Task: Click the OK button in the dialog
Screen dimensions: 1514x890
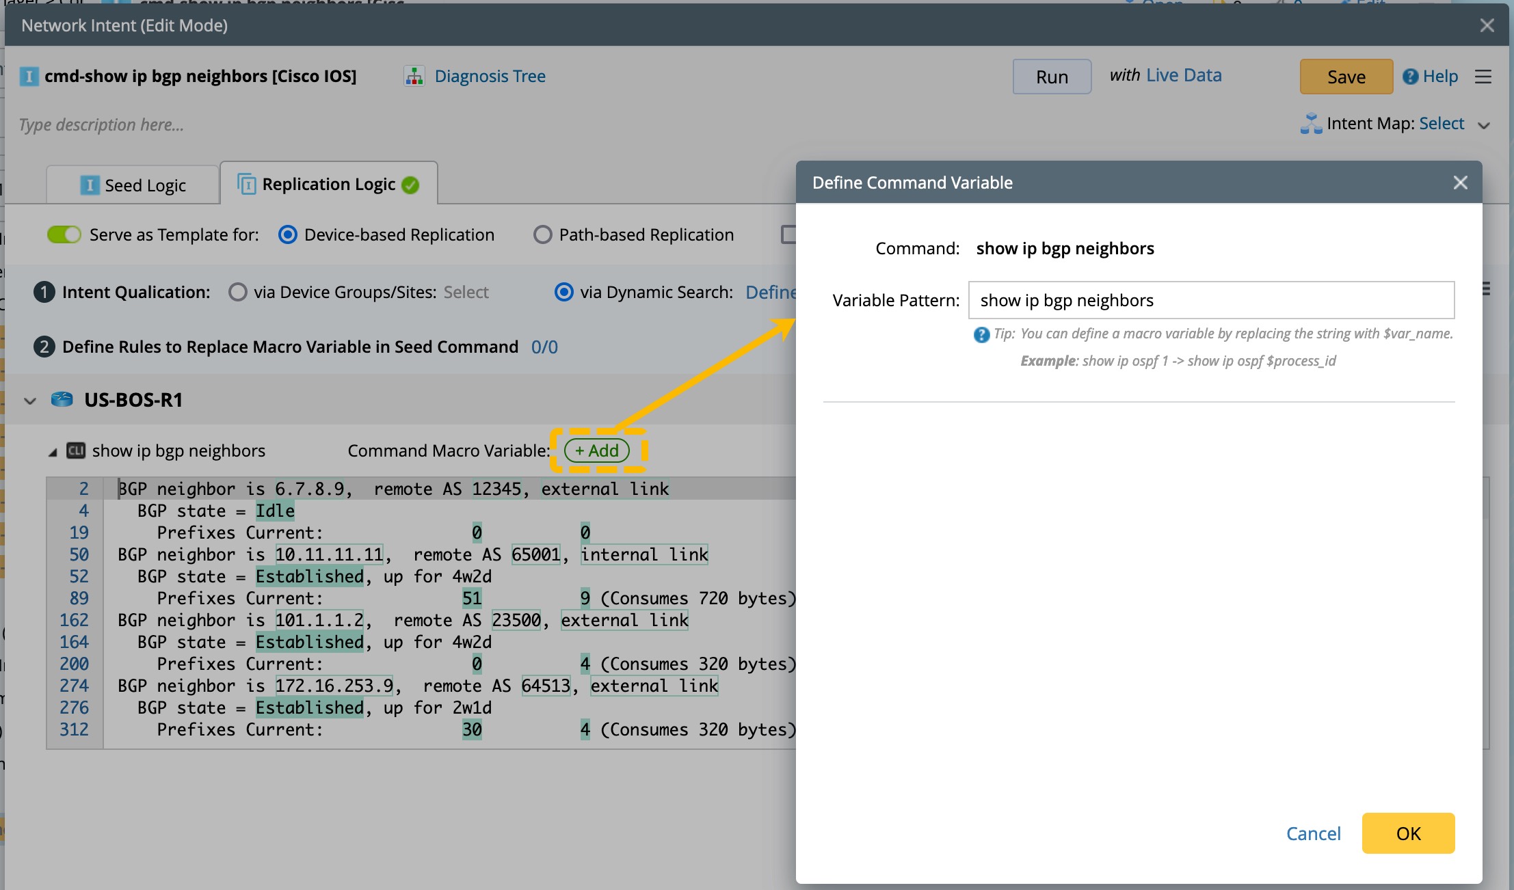Action: click(1407, 833)
